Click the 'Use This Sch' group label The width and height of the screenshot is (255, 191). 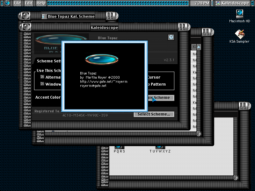pyautogui.click(x=49, y=70)
